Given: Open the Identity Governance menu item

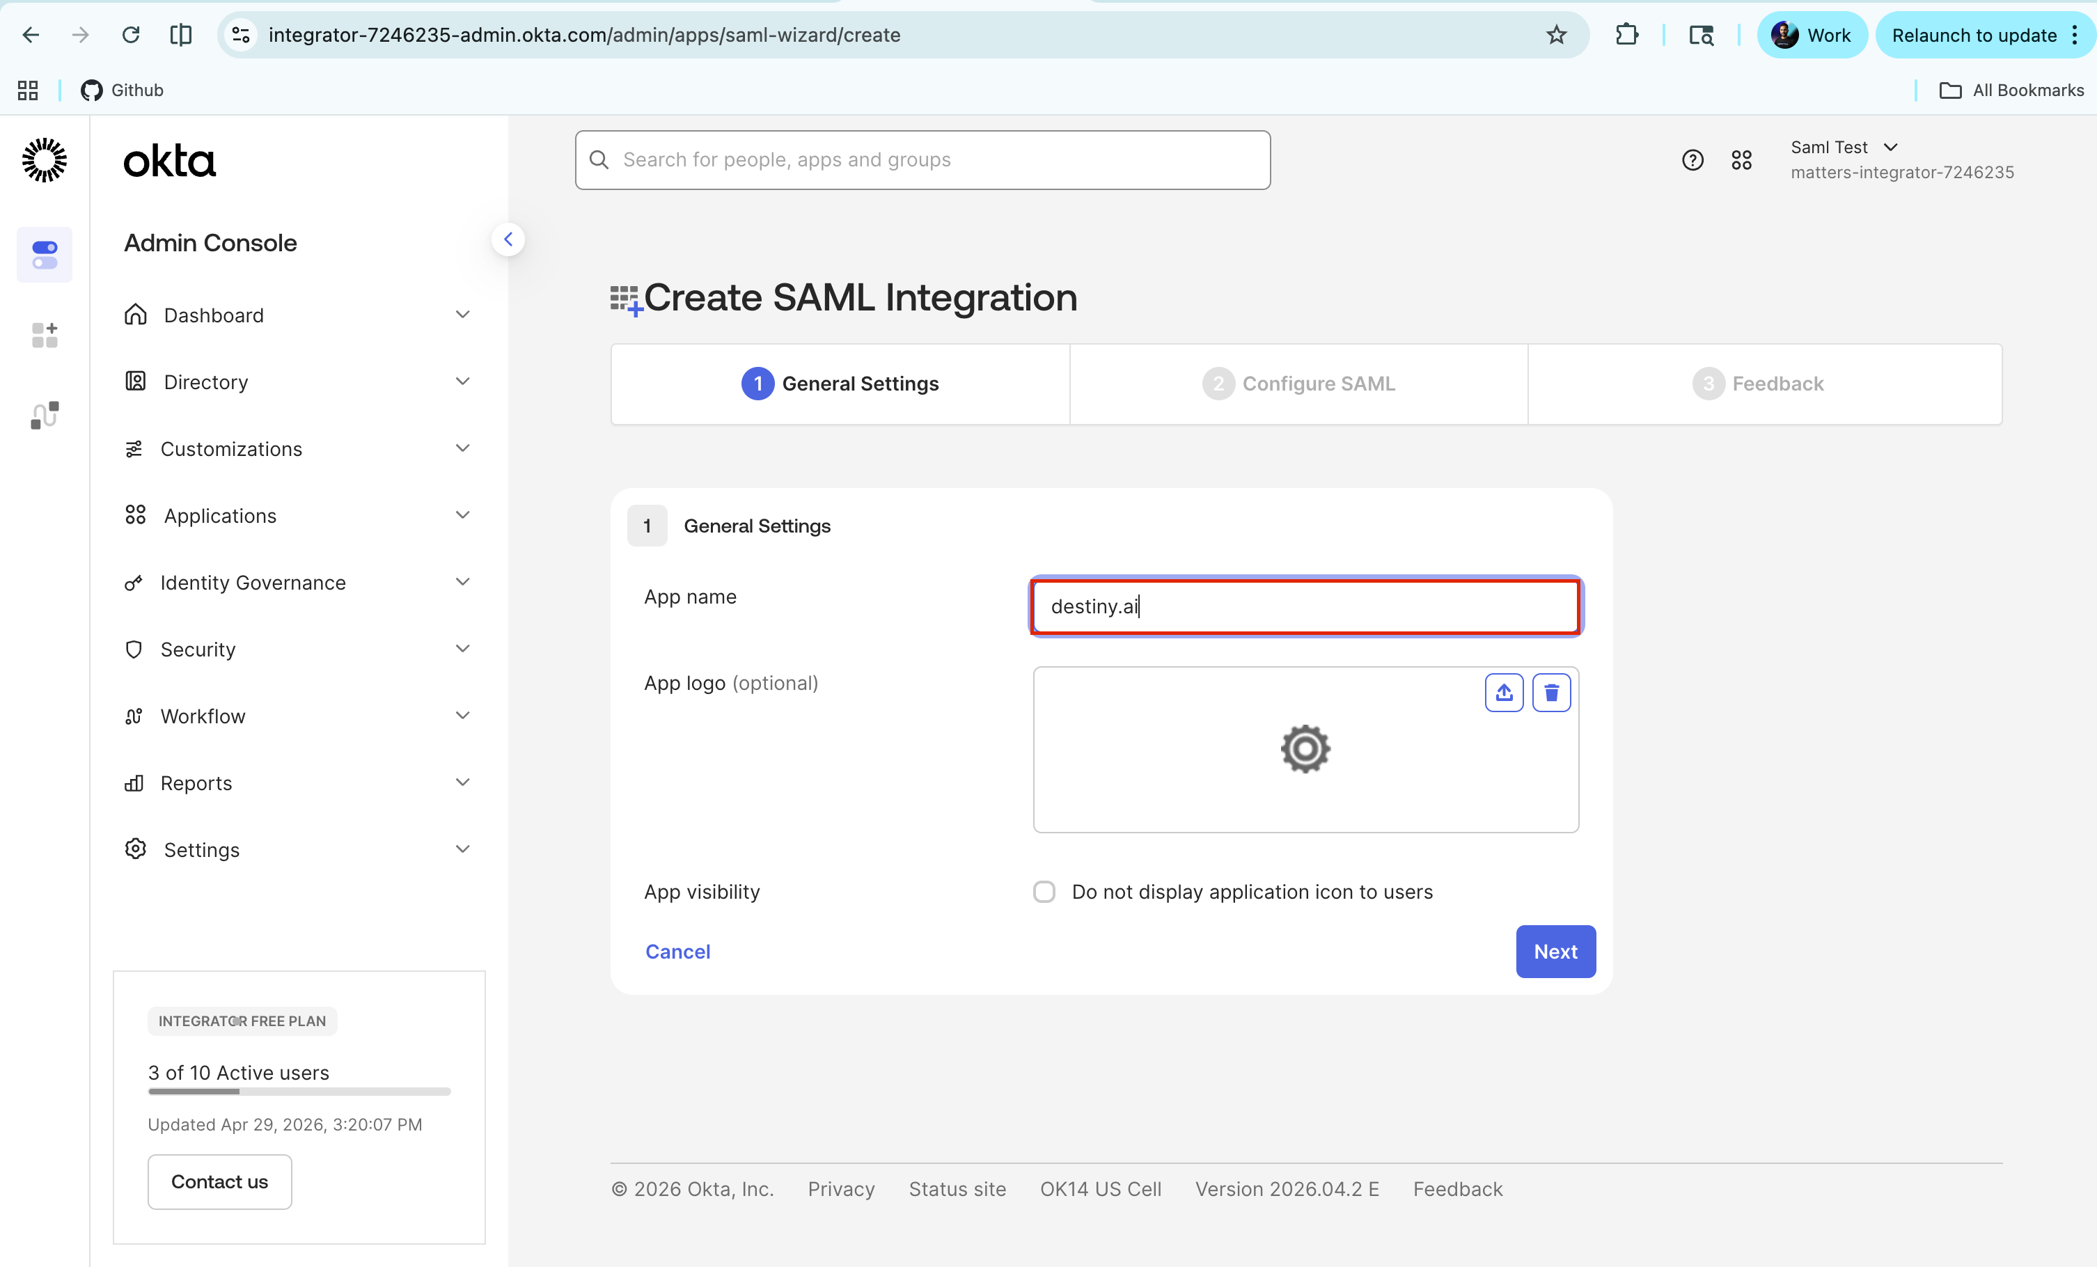Looking at the screenshot, I should pos(253,582).
